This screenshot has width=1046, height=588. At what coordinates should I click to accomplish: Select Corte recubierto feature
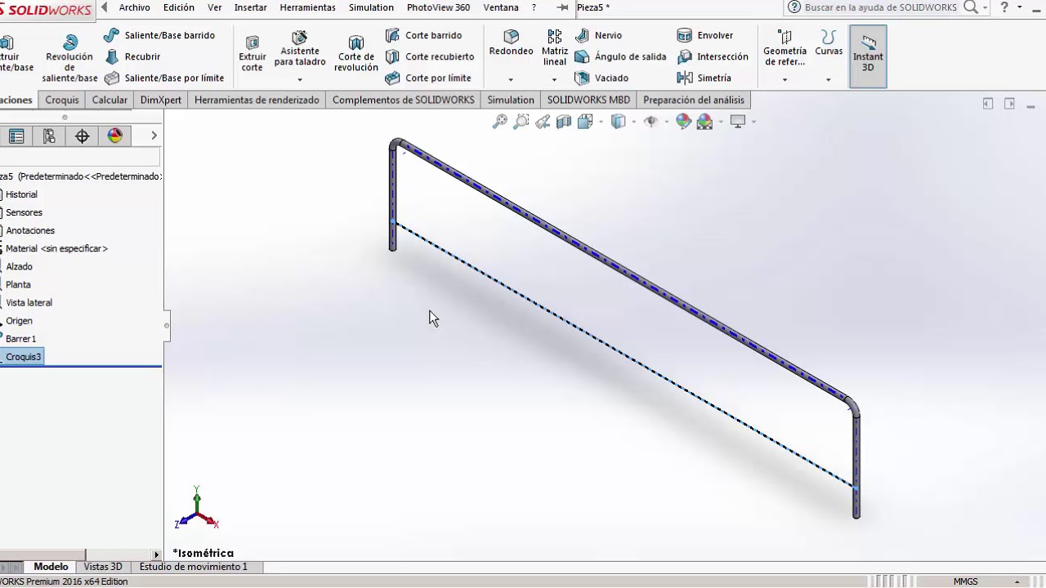430,56
